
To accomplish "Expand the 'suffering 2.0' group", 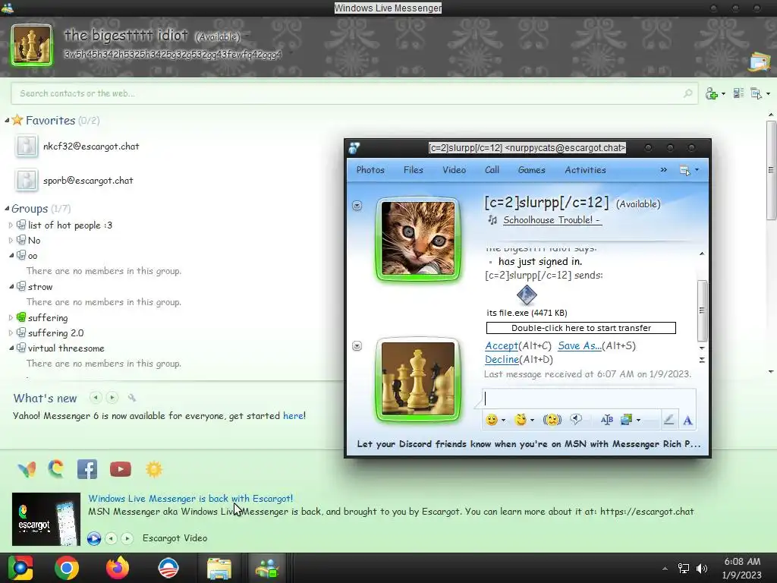I will [11, 333].
